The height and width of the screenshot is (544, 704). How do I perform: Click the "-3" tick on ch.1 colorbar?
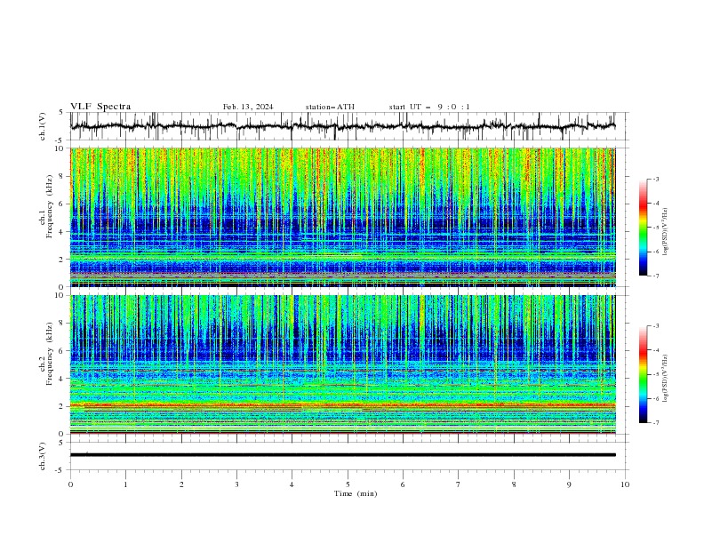click(655, 179)
